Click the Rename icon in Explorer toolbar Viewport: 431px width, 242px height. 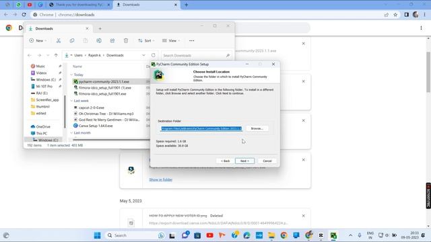(99, 40)
